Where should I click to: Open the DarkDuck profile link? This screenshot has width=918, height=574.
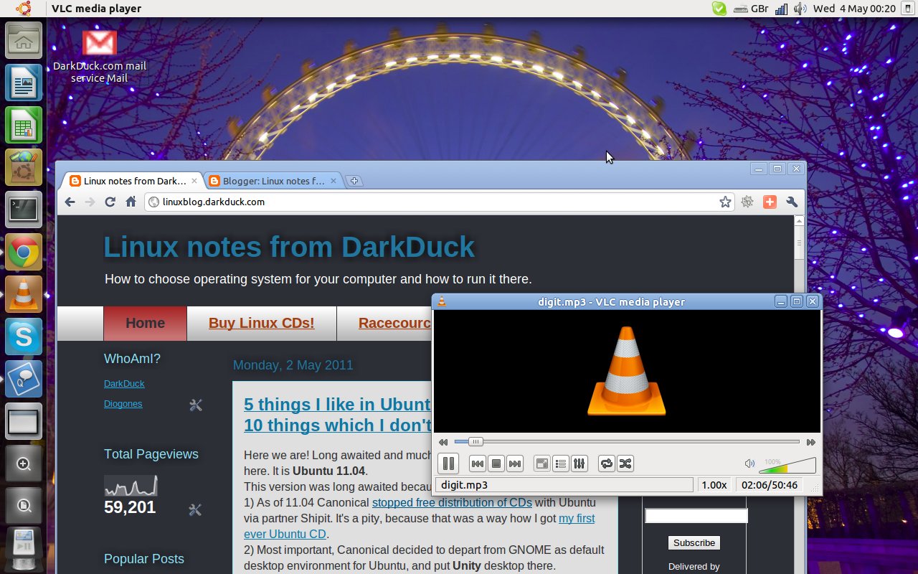click(x=124, y=384)
